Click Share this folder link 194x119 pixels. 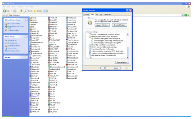pos(13,30)
